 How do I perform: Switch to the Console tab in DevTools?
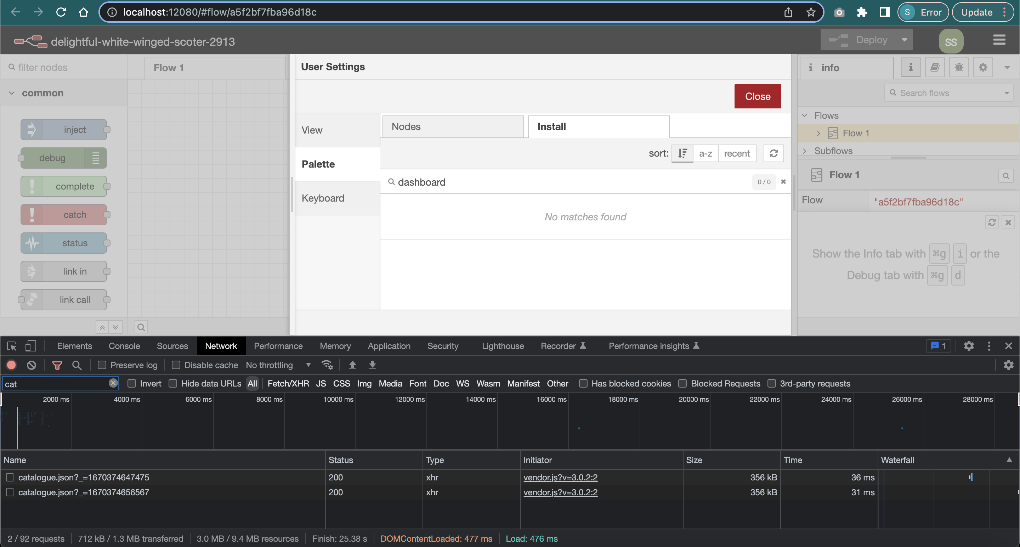point(124,345)
